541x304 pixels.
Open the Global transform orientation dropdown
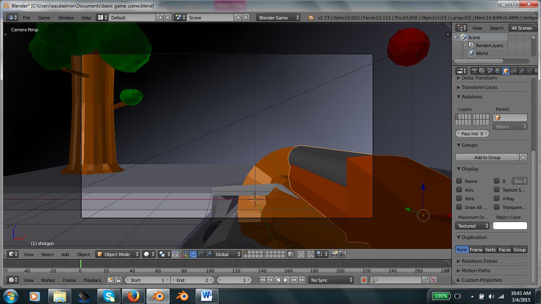pos(227,254)
